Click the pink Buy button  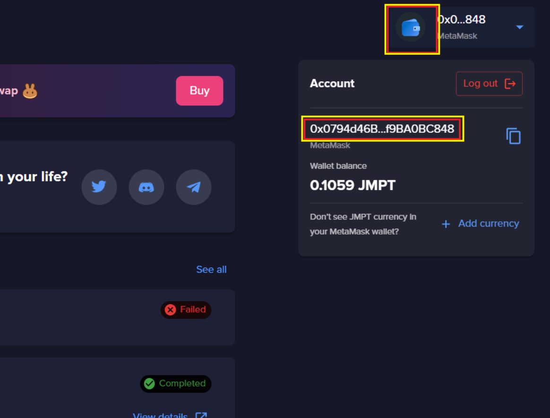point(199,90)
